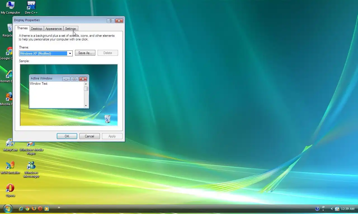Switch to the Appearance tab
The image size is (358, 214).
click(x=53, y=29)
